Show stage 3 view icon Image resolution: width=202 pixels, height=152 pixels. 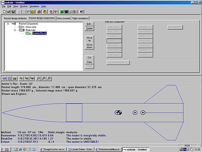pos(32,78)
